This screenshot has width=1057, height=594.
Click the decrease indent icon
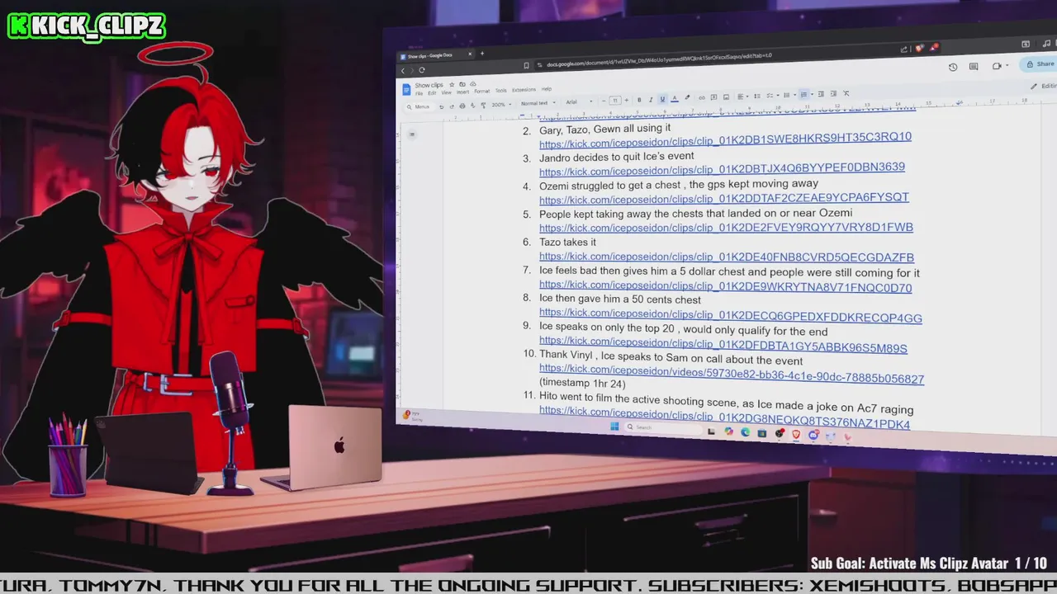tap(821, 94)
